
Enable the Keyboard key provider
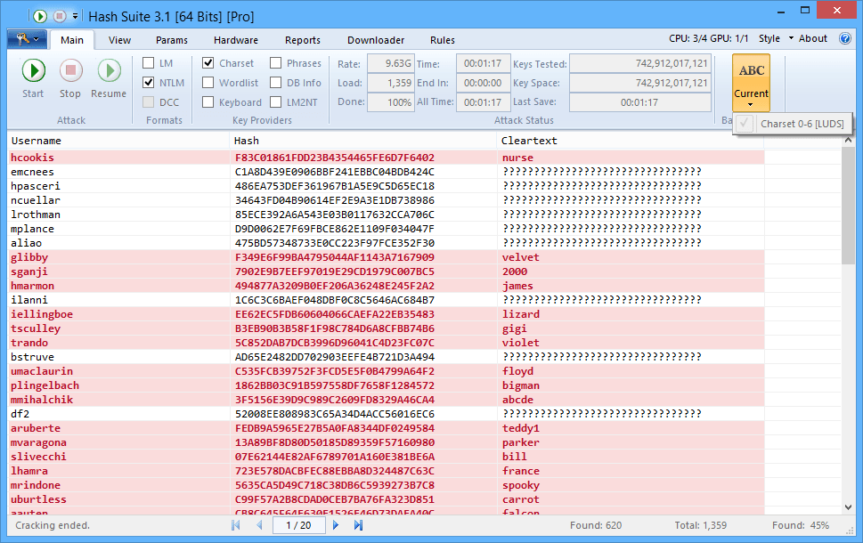208,102
